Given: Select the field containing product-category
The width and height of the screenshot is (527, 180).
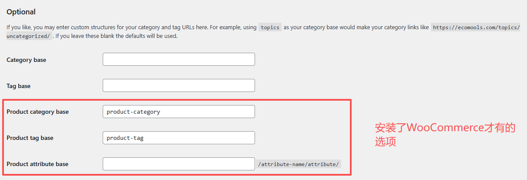Looking at the screenshot, I should [178, 112].
